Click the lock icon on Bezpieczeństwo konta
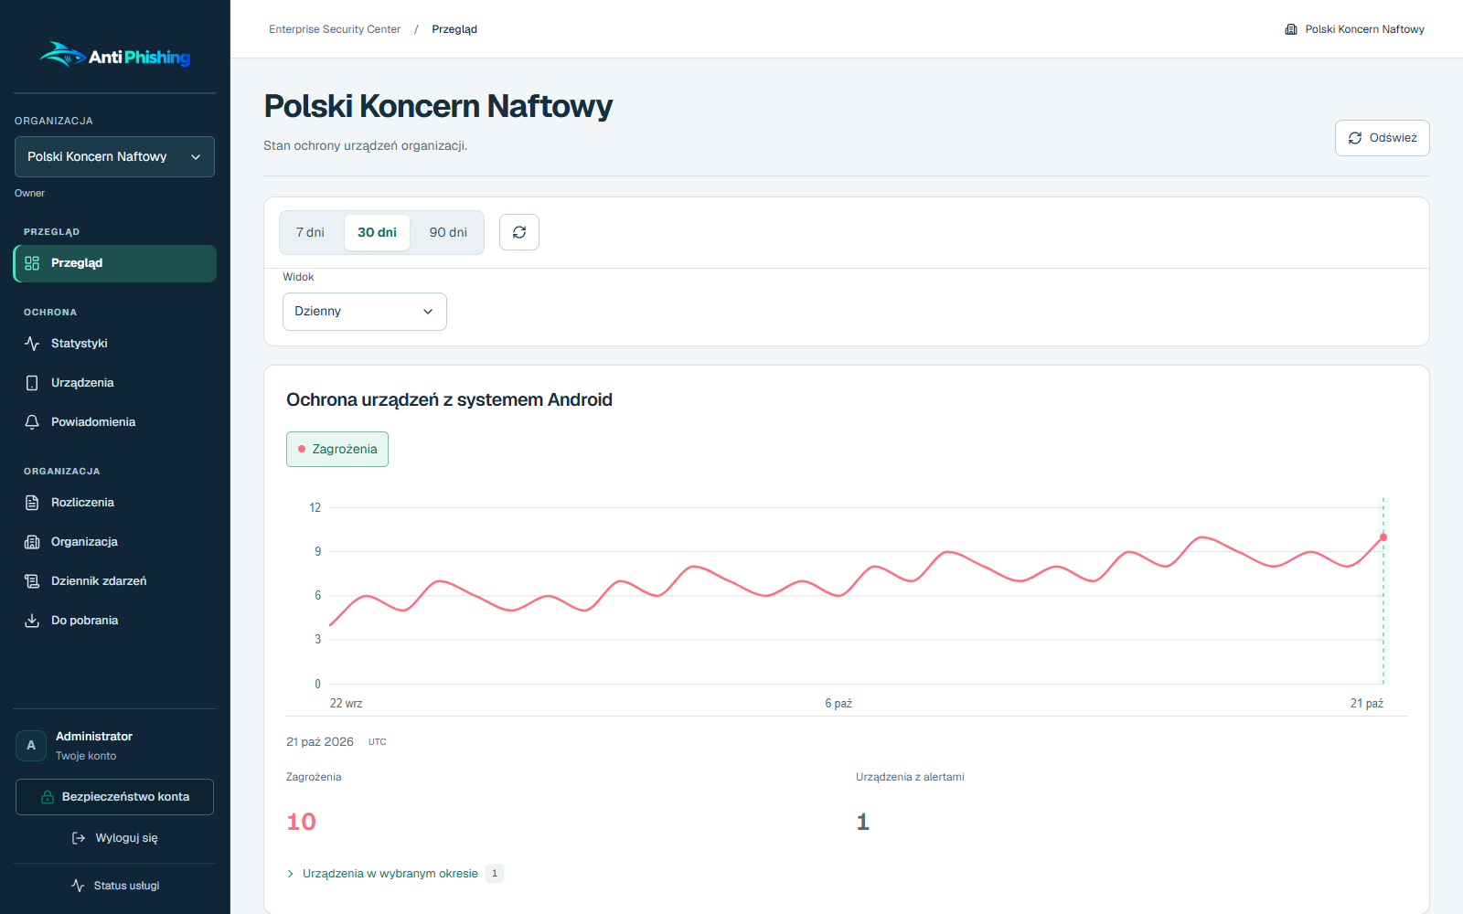The width and height of the screenshot is (1463, 914). pyautogui.click(x=48, y=797)
